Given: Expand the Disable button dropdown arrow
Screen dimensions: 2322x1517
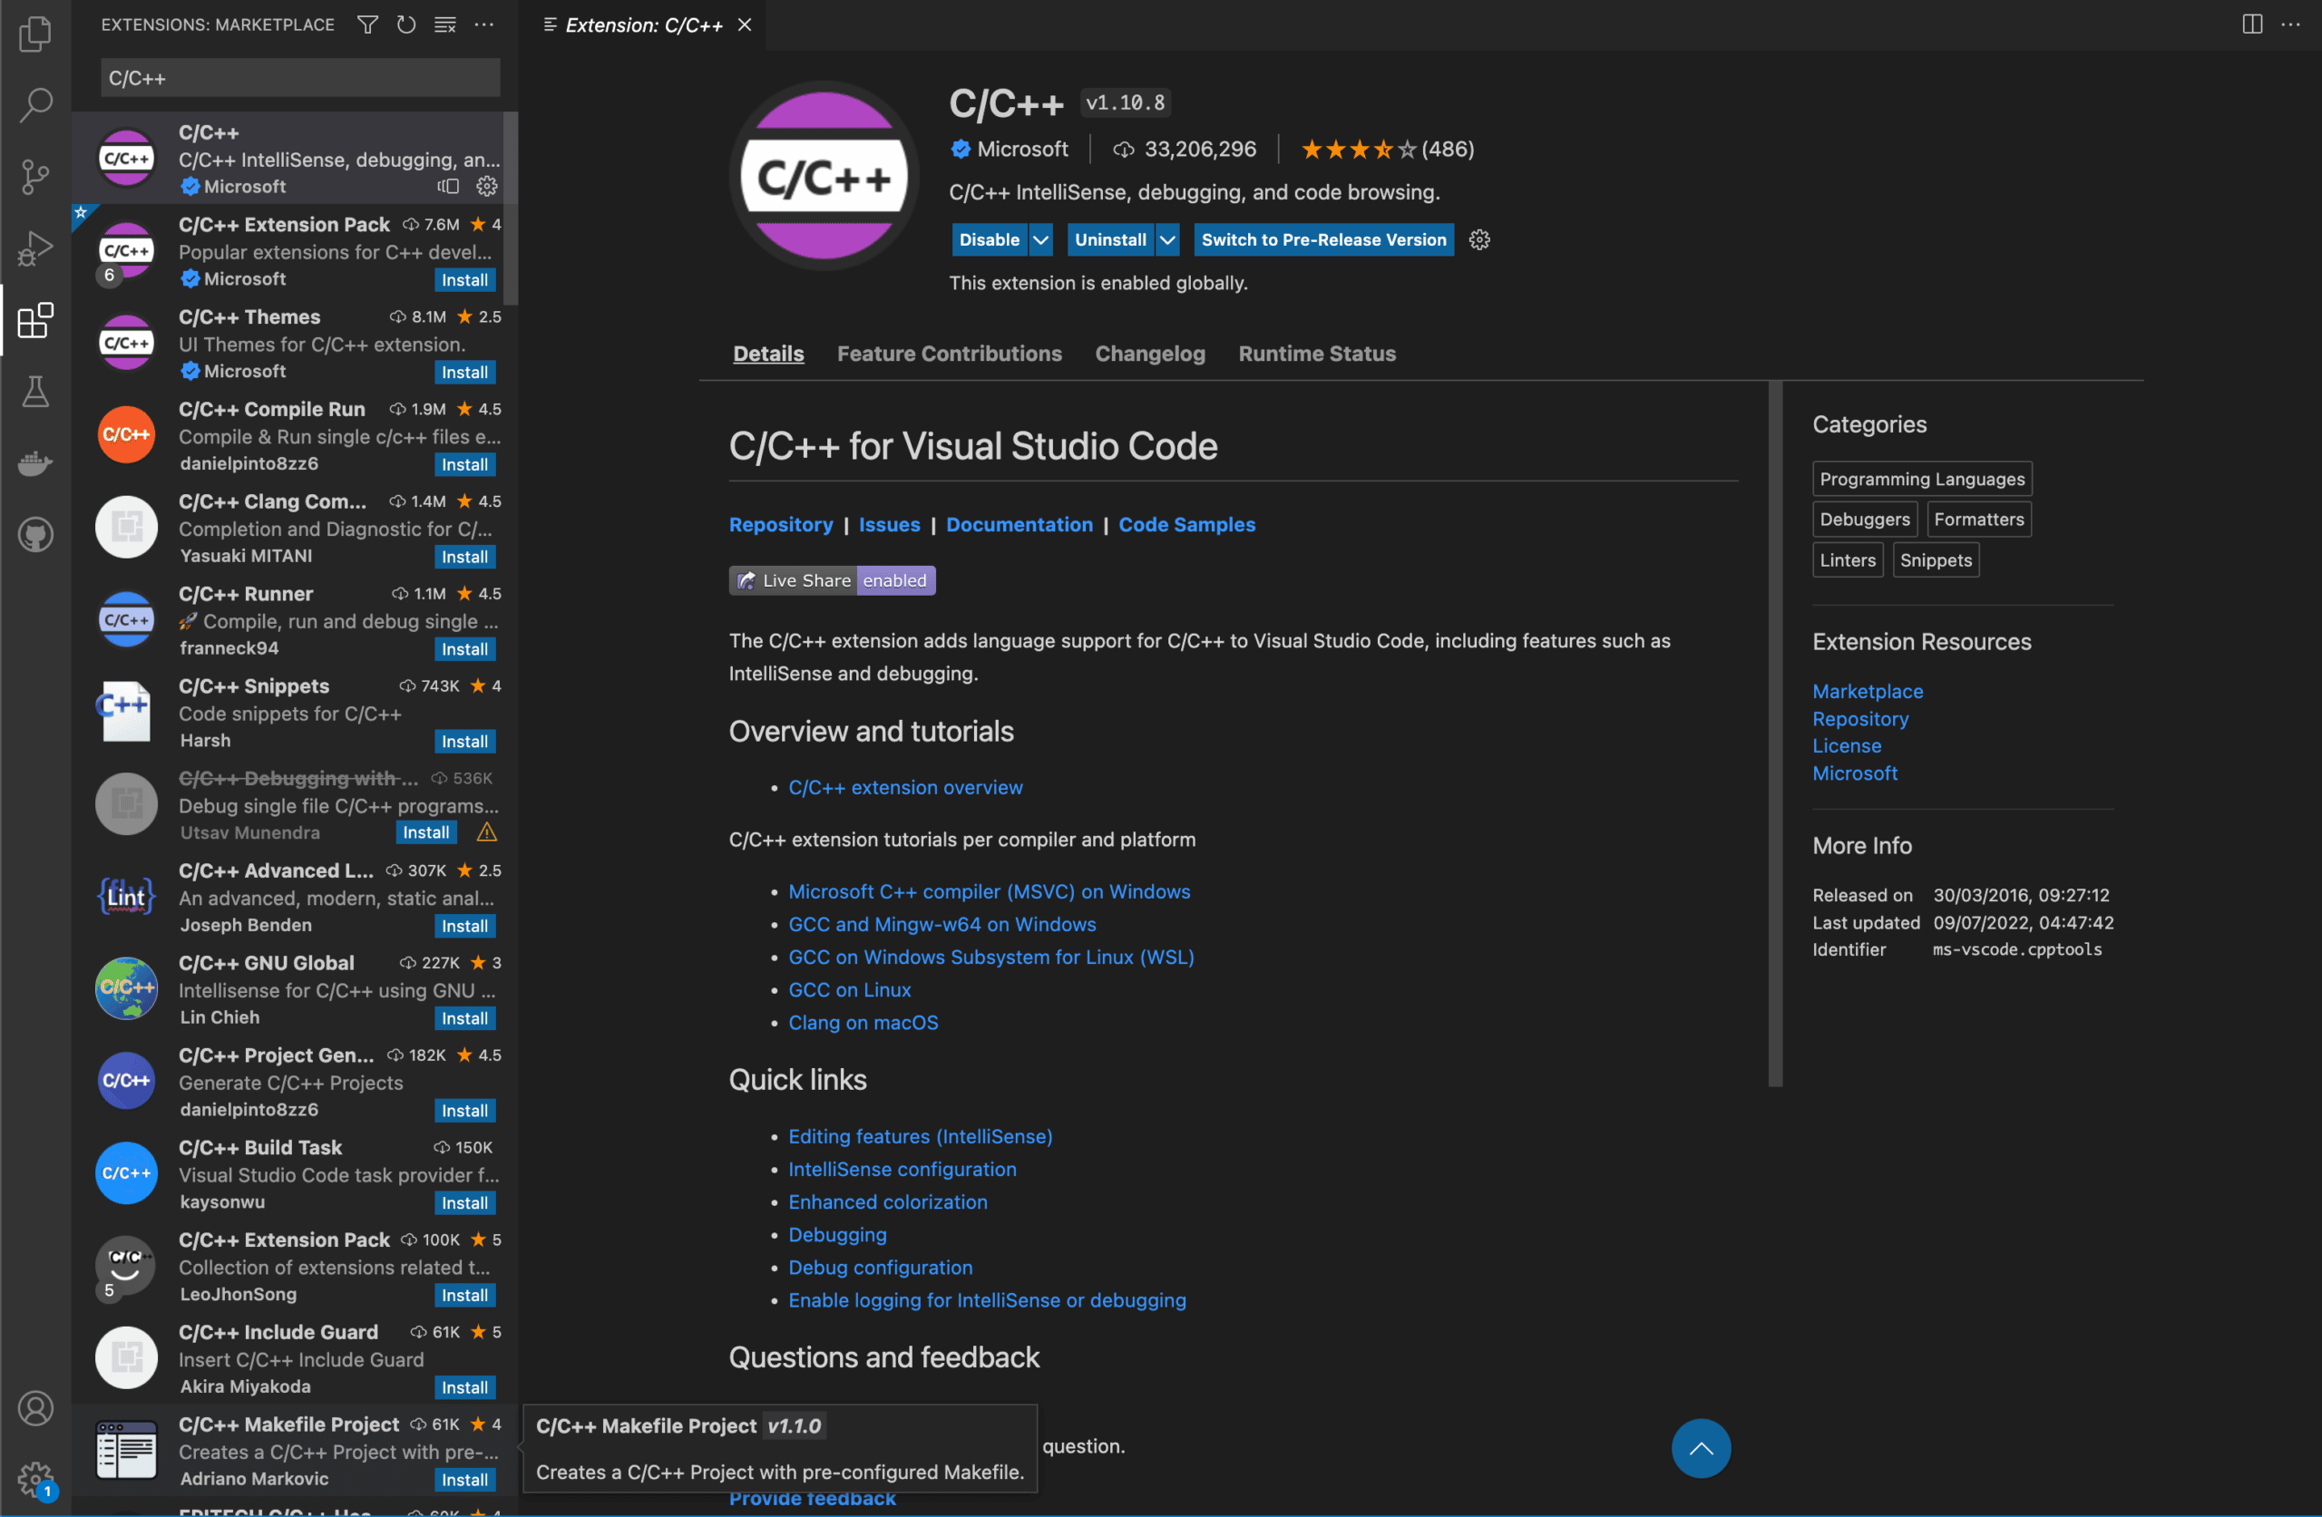Looking at the screenshot, I should (1041, 240).
